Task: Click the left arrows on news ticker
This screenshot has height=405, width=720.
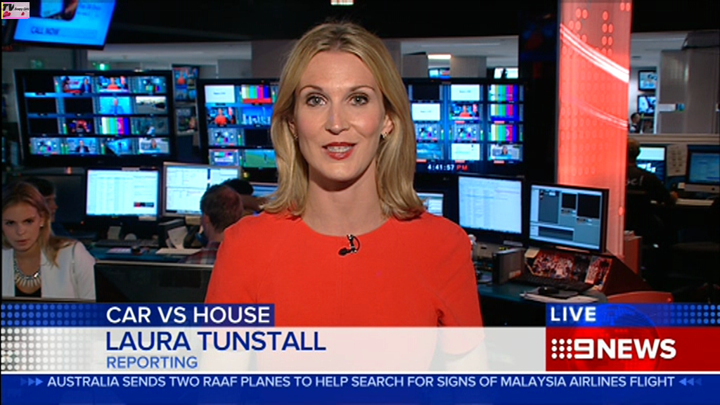Action: point(32,382)
